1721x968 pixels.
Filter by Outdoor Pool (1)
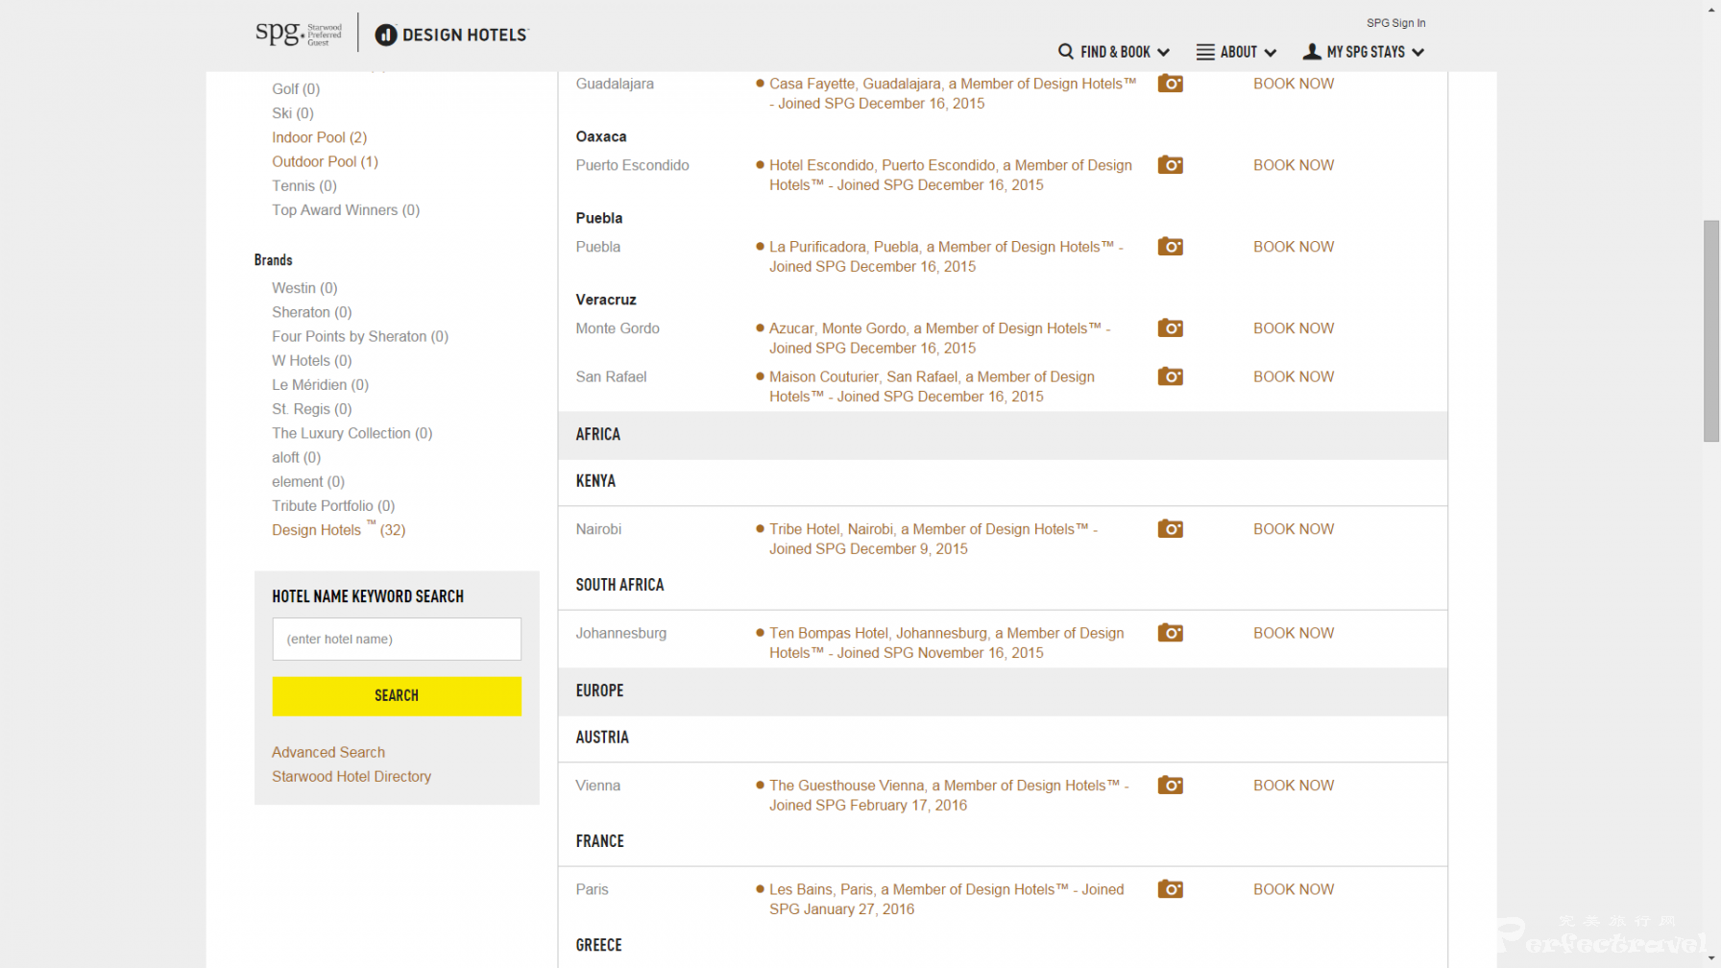coord(325,161)
